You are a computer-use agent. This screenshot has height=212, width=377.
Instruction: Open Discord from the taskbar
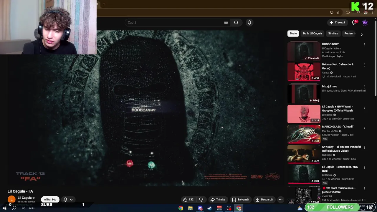point(200,208)
